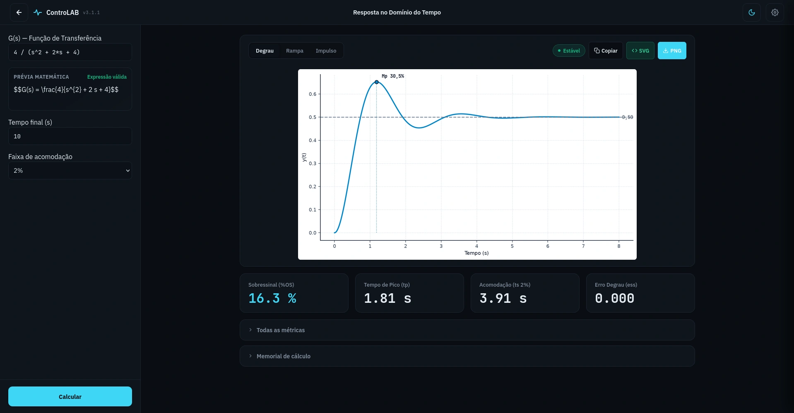Click the Todas as métricas label

click(281, 330)
